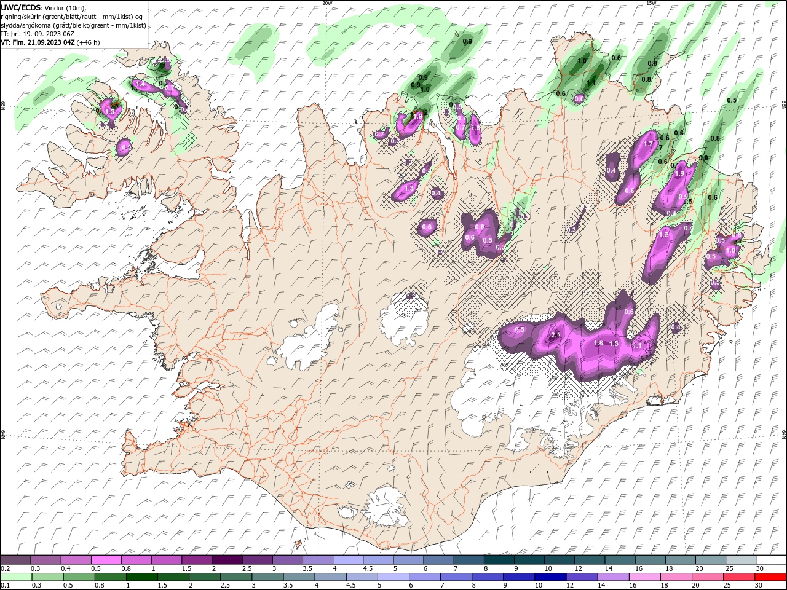Select the upper legend swatch between 0.5 and 0.8
787x590 pixels.
pos(106,560)
